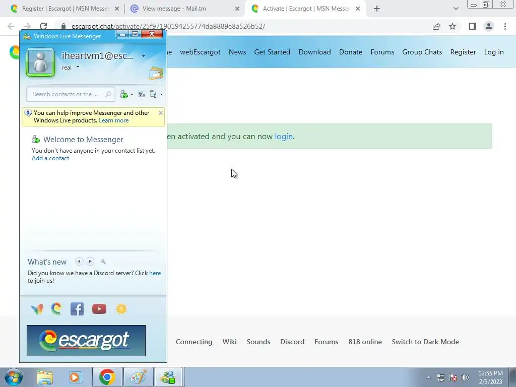This screenshot has height=387, width=516.
Task: Open the MSN butterfly tab icon
Action: [37, 309]
